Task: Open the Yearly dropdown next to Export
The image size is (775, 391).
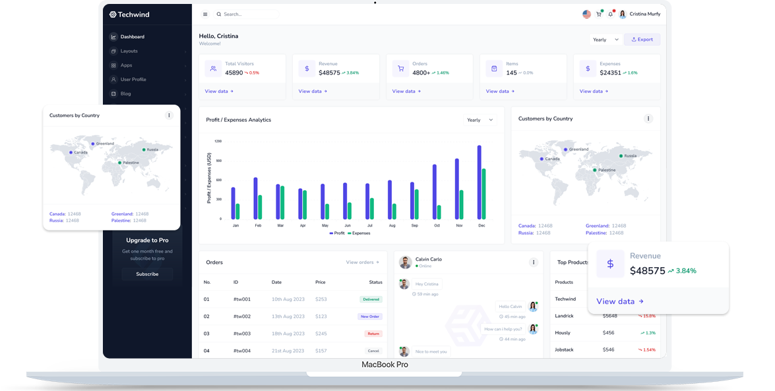Action: click(605, 39)
